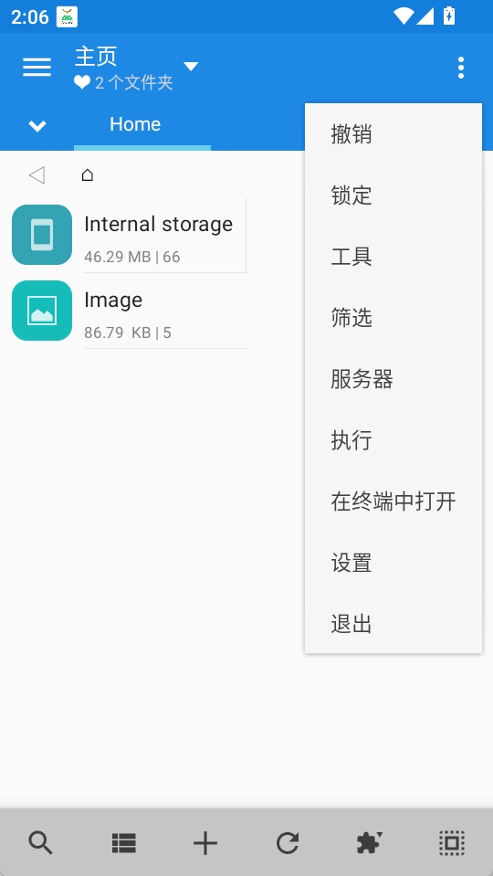The image size is (493, 876).
Task: Open the Internal storage folder
Action: point(129,235)
